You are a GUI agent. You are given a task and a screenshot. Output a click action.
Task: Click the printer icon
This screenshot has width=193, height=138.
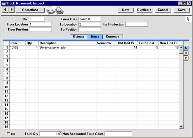(50, 10)
